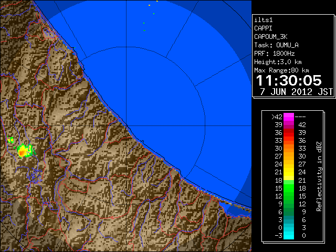The height and width of the screenshot is (252, 336).
Task: Click the '-3' legend label
Action: click(x=278, y=236)
